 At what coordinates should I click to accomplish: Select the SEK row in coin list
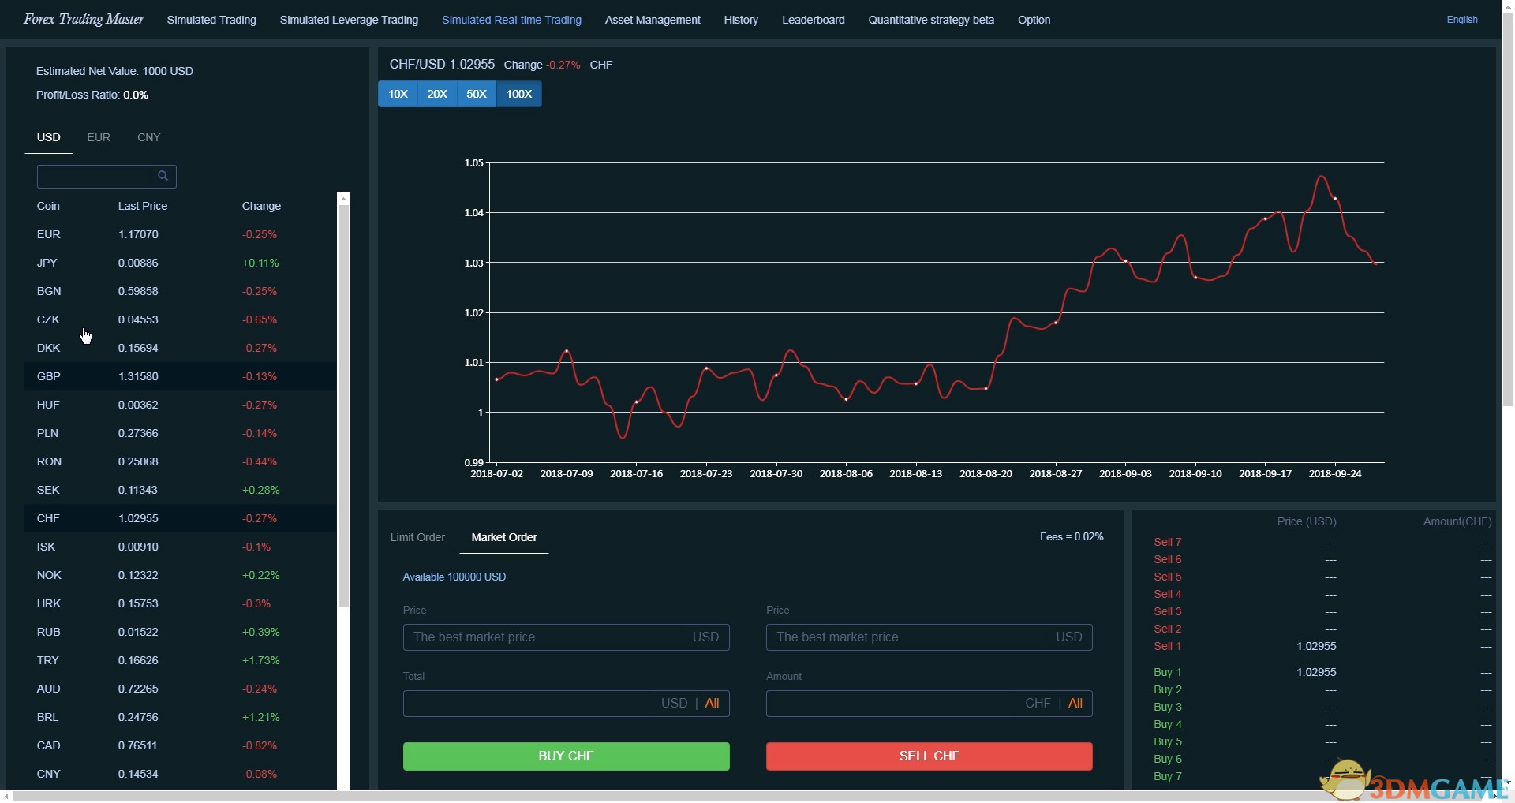(180, 490)
